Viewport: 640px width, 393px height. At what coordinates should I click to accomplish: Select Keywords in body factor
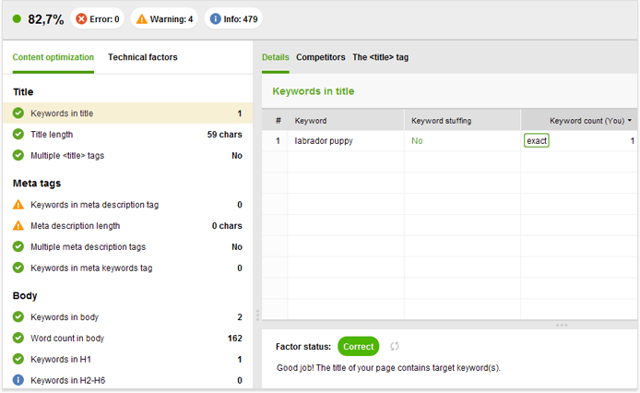point(128,317)
